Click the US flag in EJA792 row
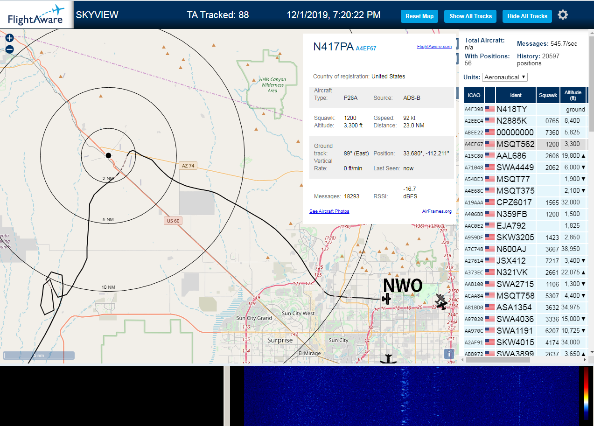The width and height of the screenshot is (594, 426). pos(490,226)
